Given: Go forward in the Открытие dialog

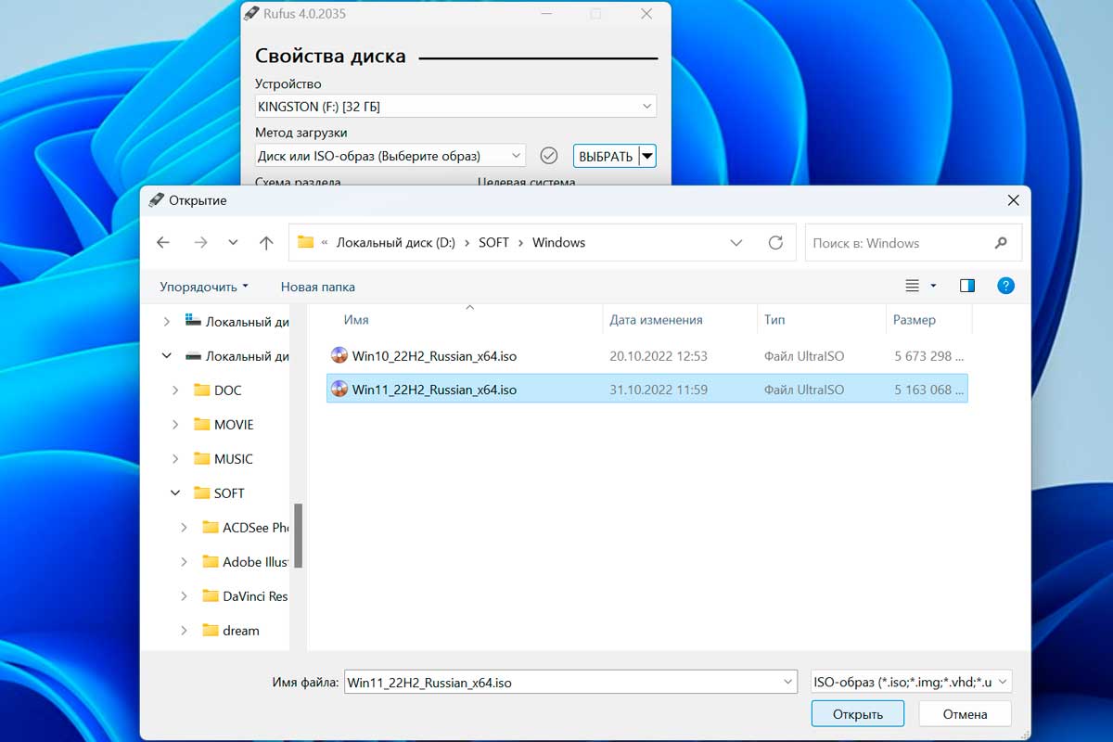Looking at the screenshot, I should point(200,243).
